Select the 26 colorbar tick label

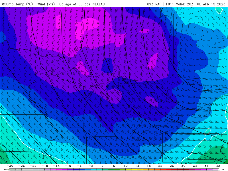click(172, 166)
